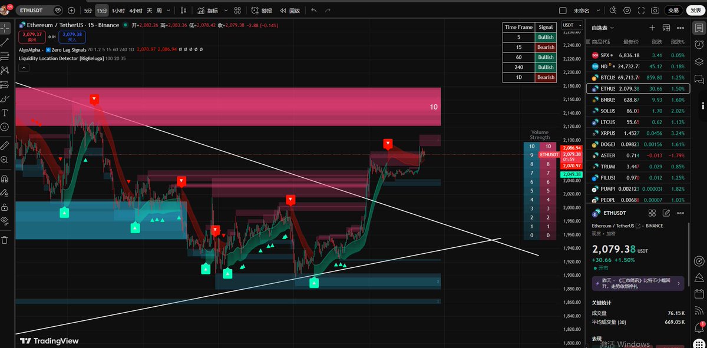Select the SPX row in watchlist
The width and height of the screenshot is (707, 348).
[x=637, y=55]
